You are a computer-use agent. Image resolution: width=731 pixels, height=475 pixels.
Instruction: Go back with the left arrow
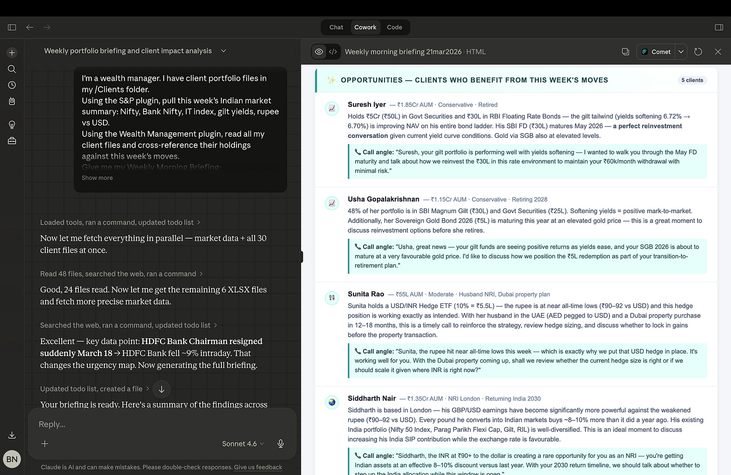coord(30,27)
